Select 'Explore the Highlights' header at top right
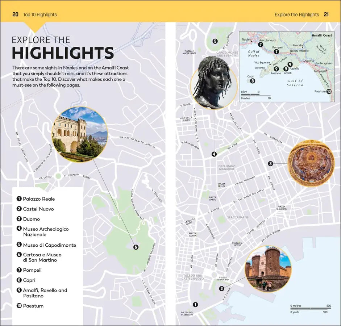Viewport: 341px width, 326px height. point(296,15)
